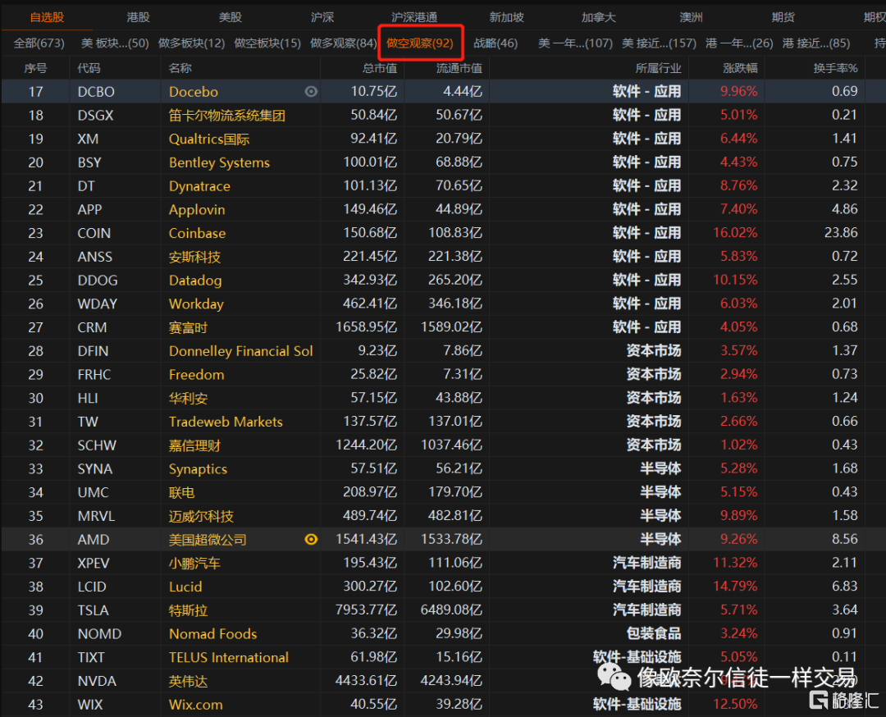Select the 全部(673) watchlist group

(x=39, y=43)
